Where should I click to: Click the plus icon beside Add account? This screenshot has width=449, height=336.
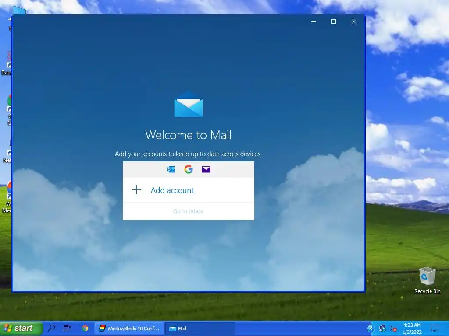pos(137,190)
